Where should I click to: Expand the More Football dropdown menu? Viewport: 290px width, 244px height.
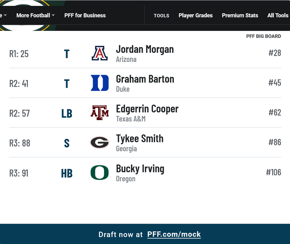tap(33, 15)
